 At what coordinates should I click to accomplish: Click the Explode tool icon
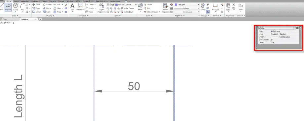pyautogui.click(x=66, y=8)
